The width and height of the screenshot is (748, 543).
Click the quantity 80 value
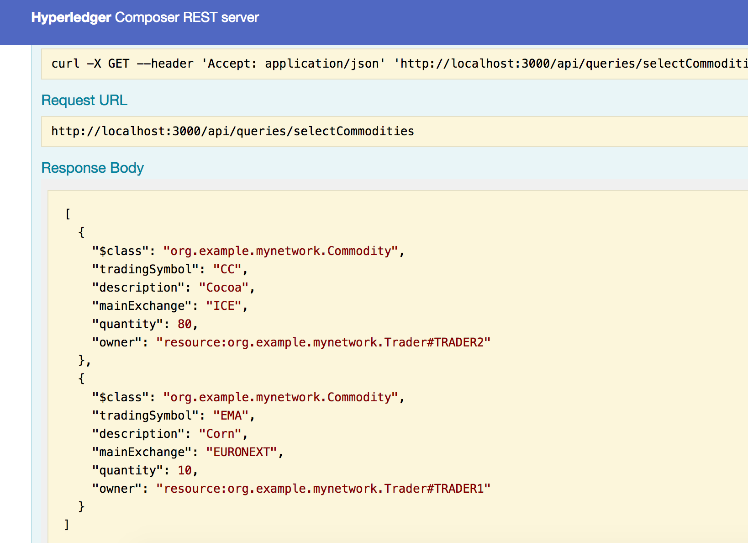click(x=184, y=324)
